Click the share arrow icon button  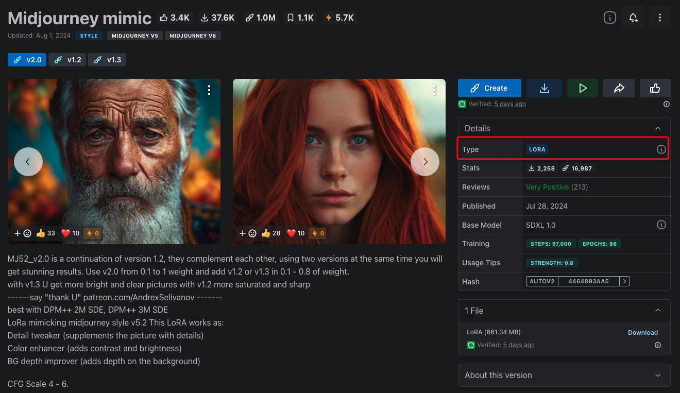click(619, 88)
